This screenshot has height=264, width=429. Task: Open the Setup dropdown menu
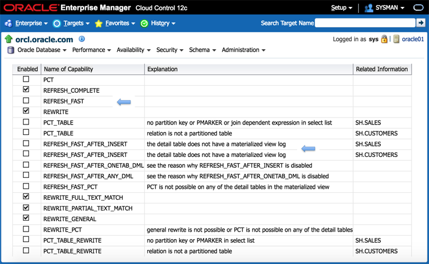(x=341, y=8)
